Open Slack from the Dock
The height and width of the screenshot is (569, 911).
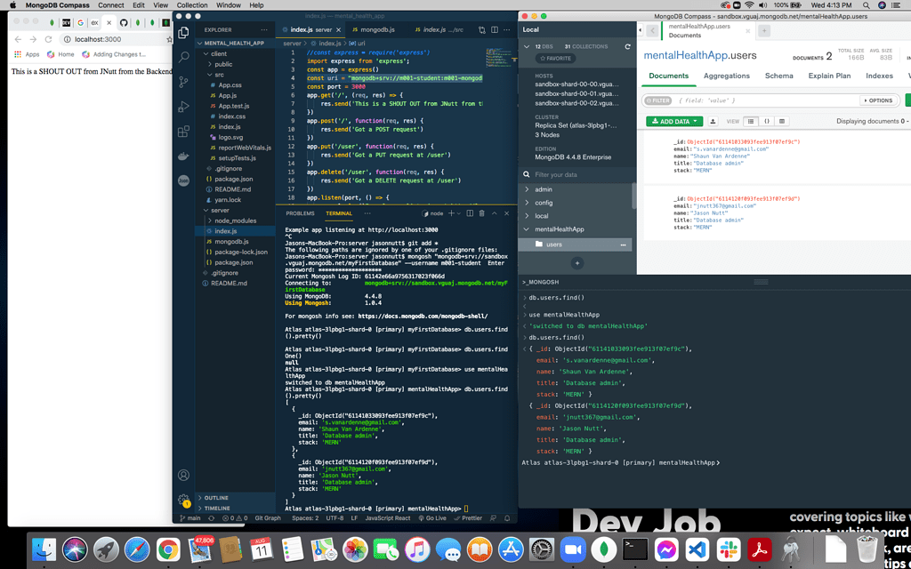[729, 548]
